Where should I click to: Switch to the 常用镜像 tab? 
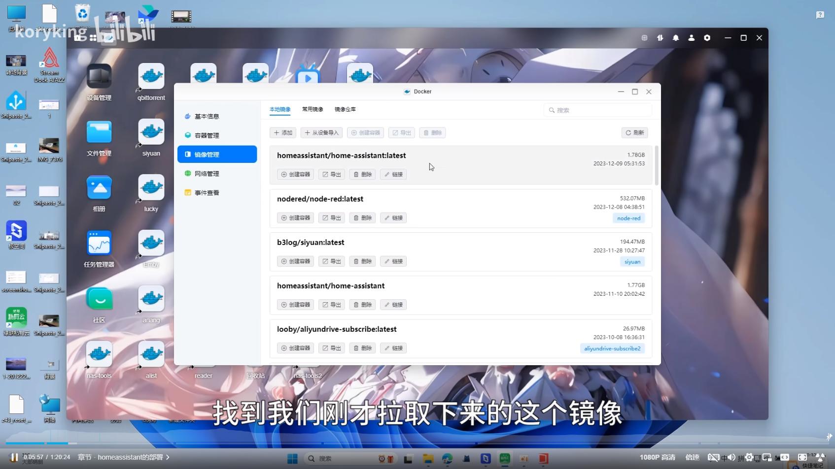[313, 109]
